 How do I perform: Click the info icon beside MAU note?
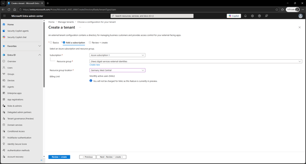(91, 81)
